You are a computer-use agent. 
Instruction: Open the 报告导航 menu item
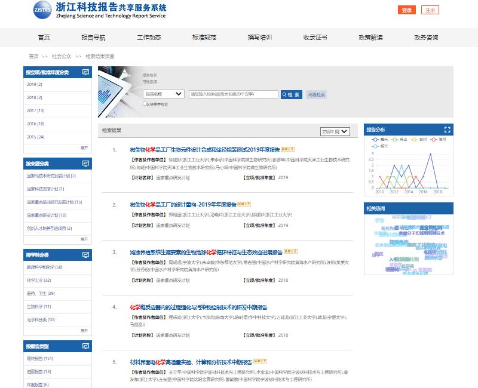tap(93, 37)
